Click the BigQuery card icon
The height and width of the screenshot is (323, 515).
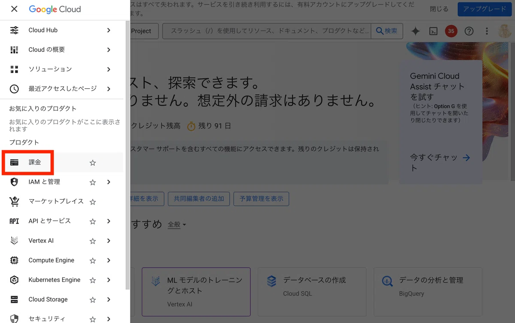point(387,281)
